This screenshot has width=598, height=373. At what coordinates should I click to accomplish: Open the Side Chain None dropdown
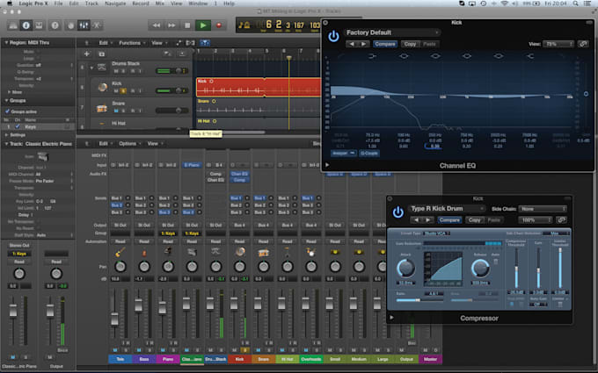tap(543, 209)
